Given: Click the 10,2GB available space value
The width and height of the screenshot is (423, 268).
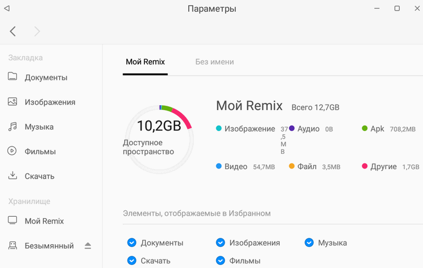Looking at the screenshot, I should pyautogui.click(x=159, y=126).
